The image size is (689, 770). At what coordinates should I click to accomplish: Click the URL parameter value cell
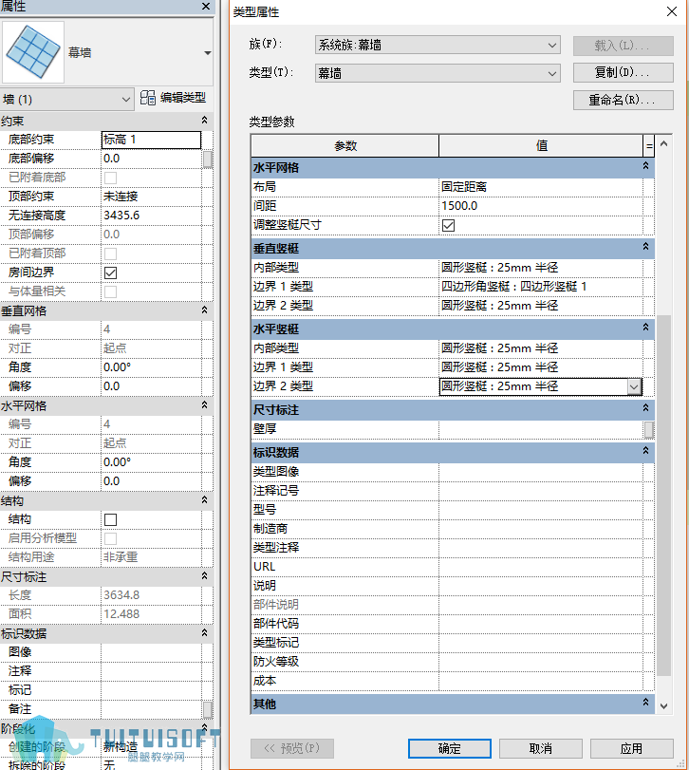(x=541, y=567)
